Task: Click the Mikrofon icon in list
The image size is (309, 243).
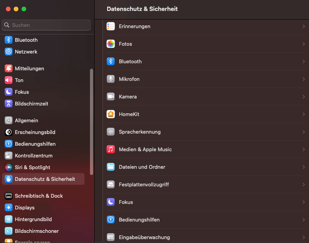Action: [111, 79]
